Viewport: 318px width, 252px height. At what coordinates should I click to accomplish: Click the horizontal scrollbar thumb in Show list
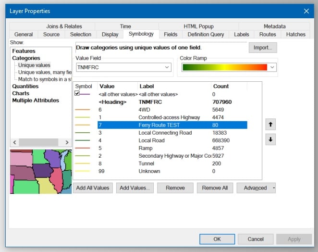38,142
